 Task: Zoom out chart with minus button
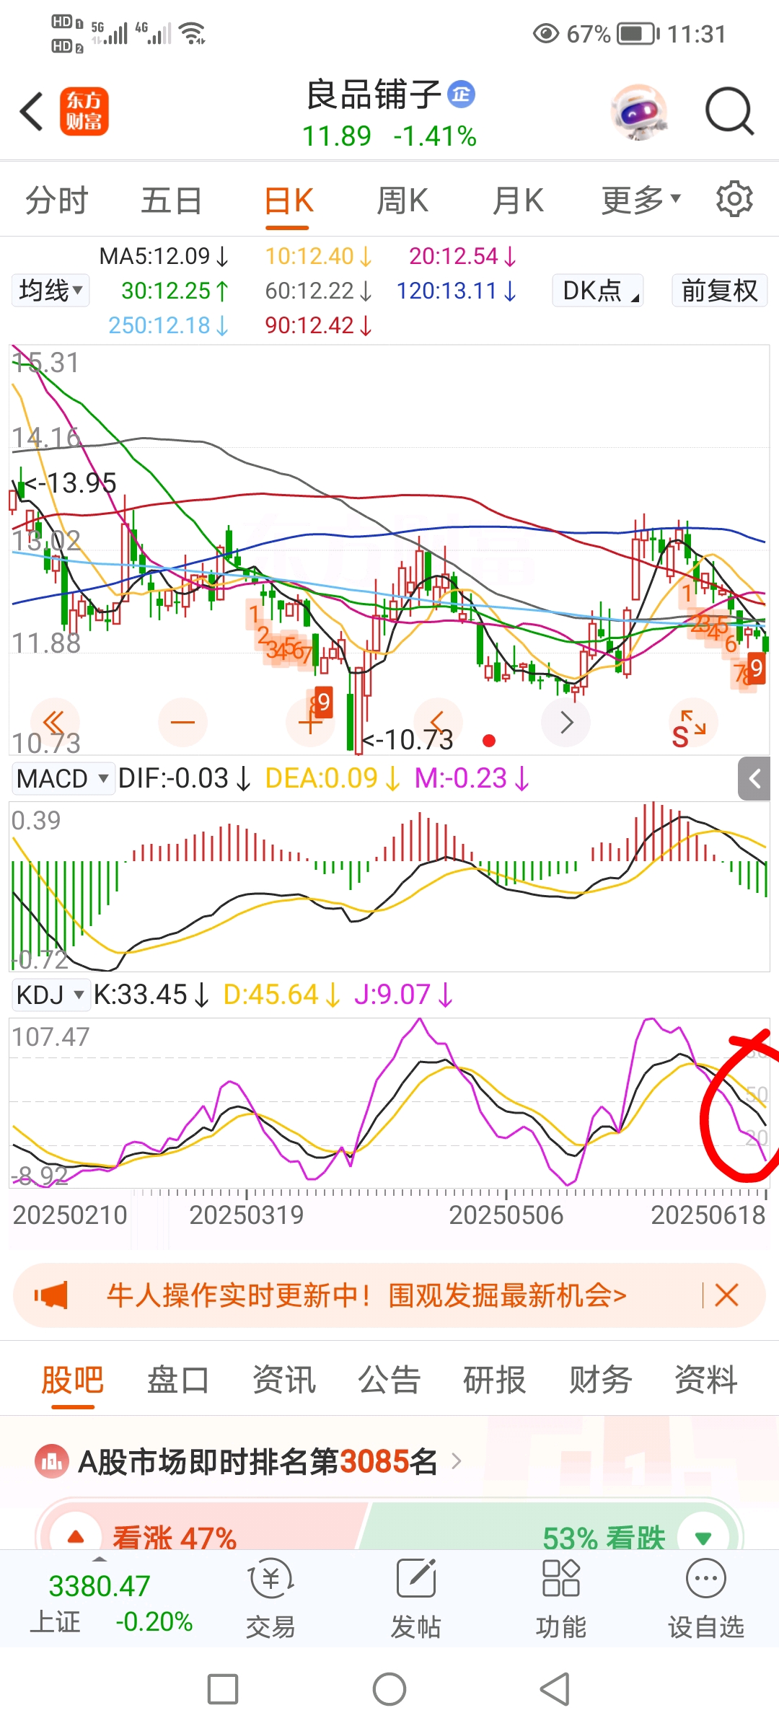[182, 722]
